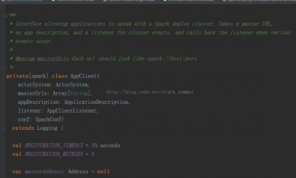Click the fold marker at the doc comment end
This screenshot has width=296, height=178.
pos(5,68)
